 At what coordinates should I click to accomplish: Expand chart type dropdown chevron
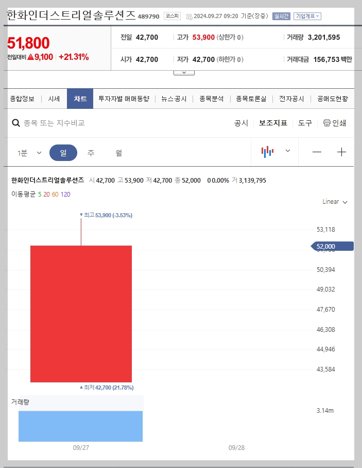click(287, 151)
